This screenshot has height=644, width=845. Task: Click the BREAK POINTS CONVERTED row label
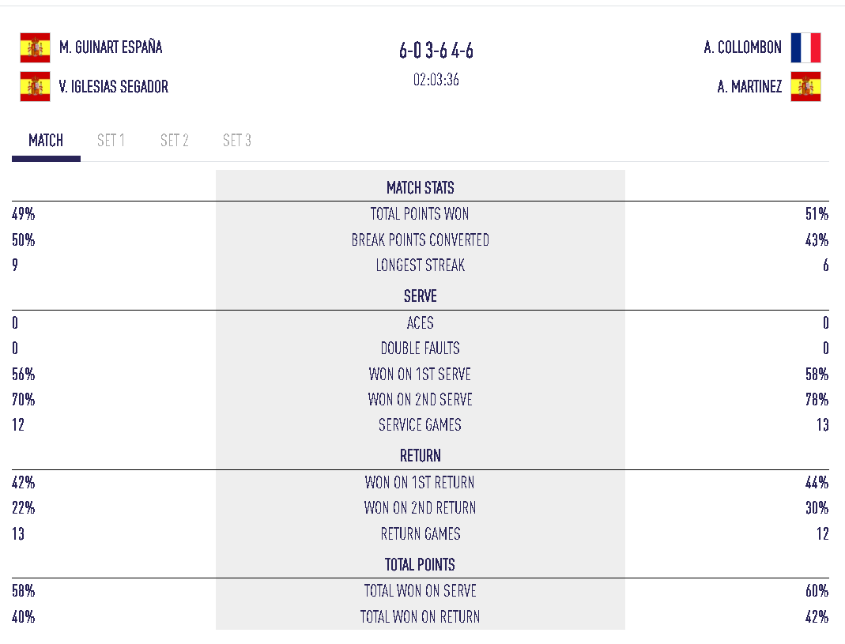421,240
